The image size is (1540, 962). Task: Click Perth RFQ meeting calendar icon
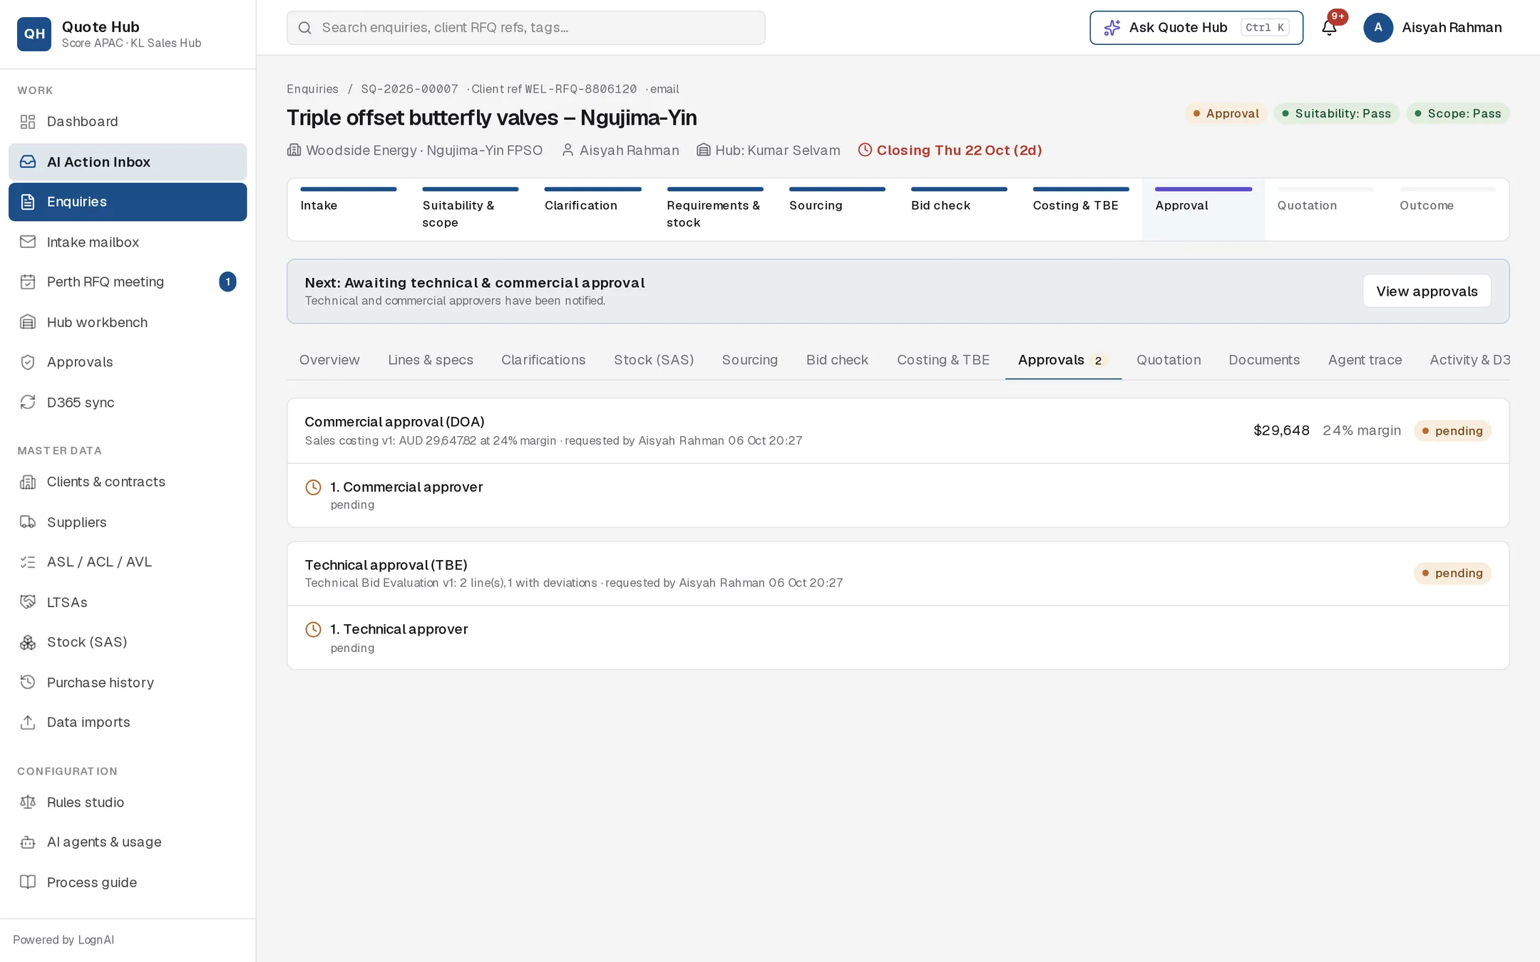[28, 282]
